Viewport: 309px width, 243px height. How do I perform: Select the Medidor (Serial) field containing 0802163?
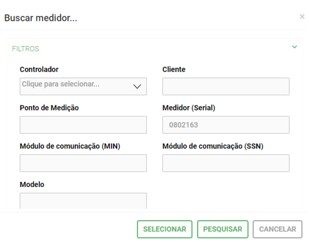(x=226, y=125)
